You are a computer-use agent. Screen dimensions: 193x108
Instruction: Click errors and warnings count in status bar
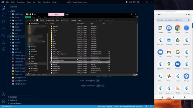pos(9,106)
